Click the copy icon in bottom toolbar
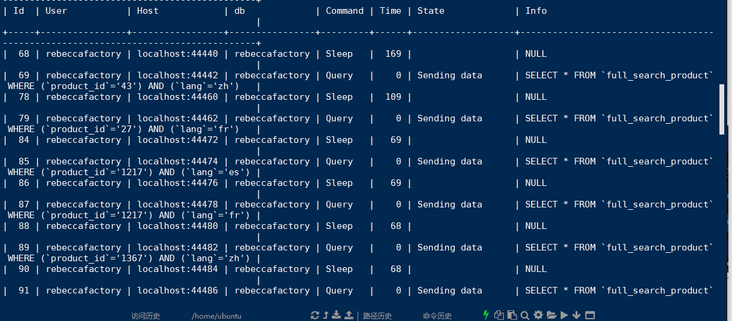This screenshot has height=321, width=732. 499,316
